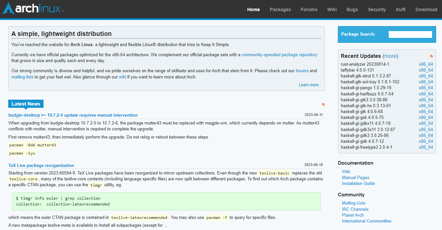442x230 pixels.
Task: Follow the community-operated package repository link
Action: pos(280,55)
